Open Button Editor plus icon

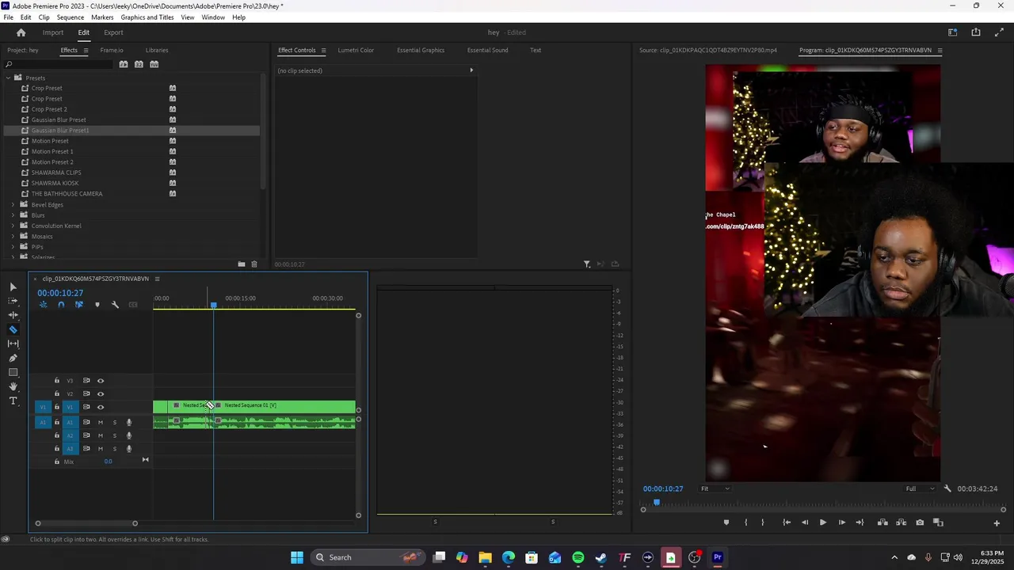pyautogui.click(x=997, y=522)
